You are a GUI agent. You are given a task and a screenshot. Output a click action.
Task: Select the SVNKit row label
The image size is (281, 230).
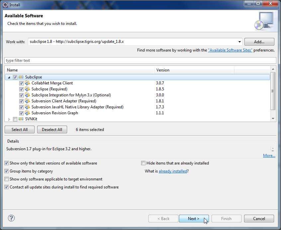31,119
